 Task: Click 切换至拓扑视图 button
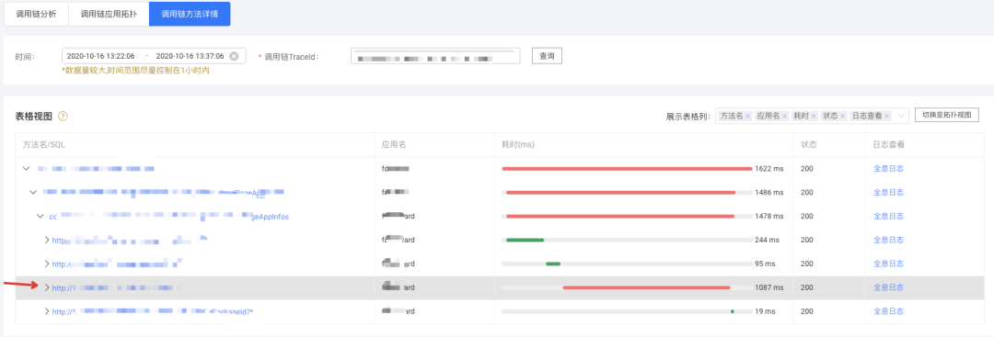pos(946,115)
